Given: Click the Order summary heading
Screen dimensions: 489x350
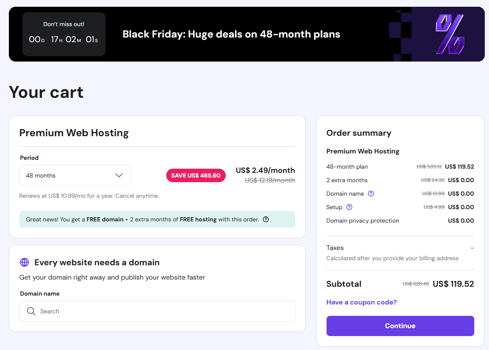Looking at the screenshot, I should (x=358, y=132).
